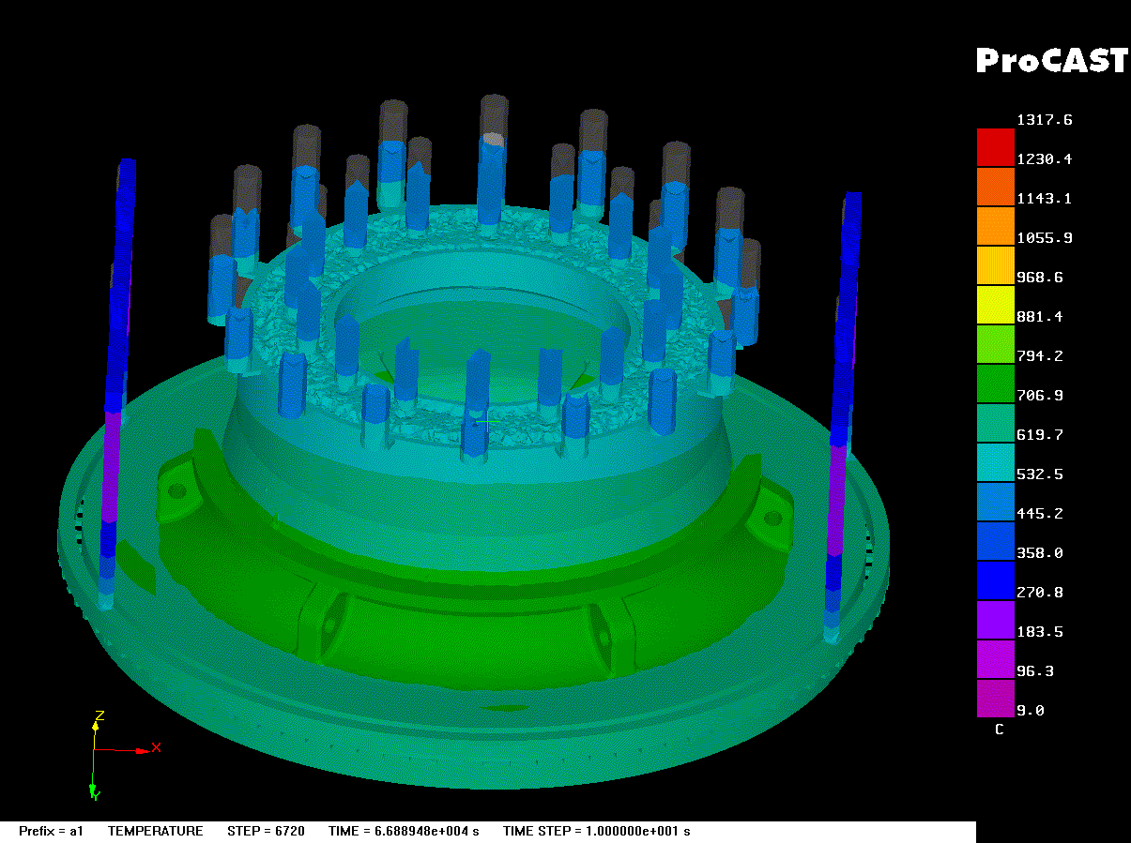Viewport: 1131px width, 843px height.
Task: Click the legend maximum value 1317.6
Action: tap(1045, 120)
